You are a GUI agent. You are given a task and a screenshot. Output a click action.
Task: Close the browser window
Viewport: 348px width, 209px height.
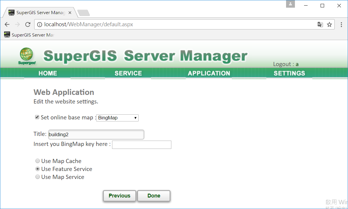pos(339,6)
